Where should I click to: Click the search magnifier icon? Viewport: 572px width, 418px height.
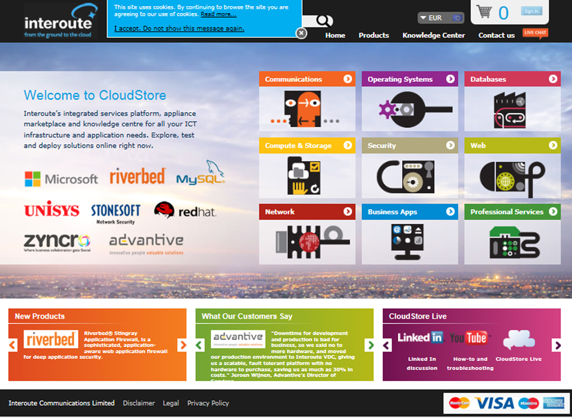point(323,21)
